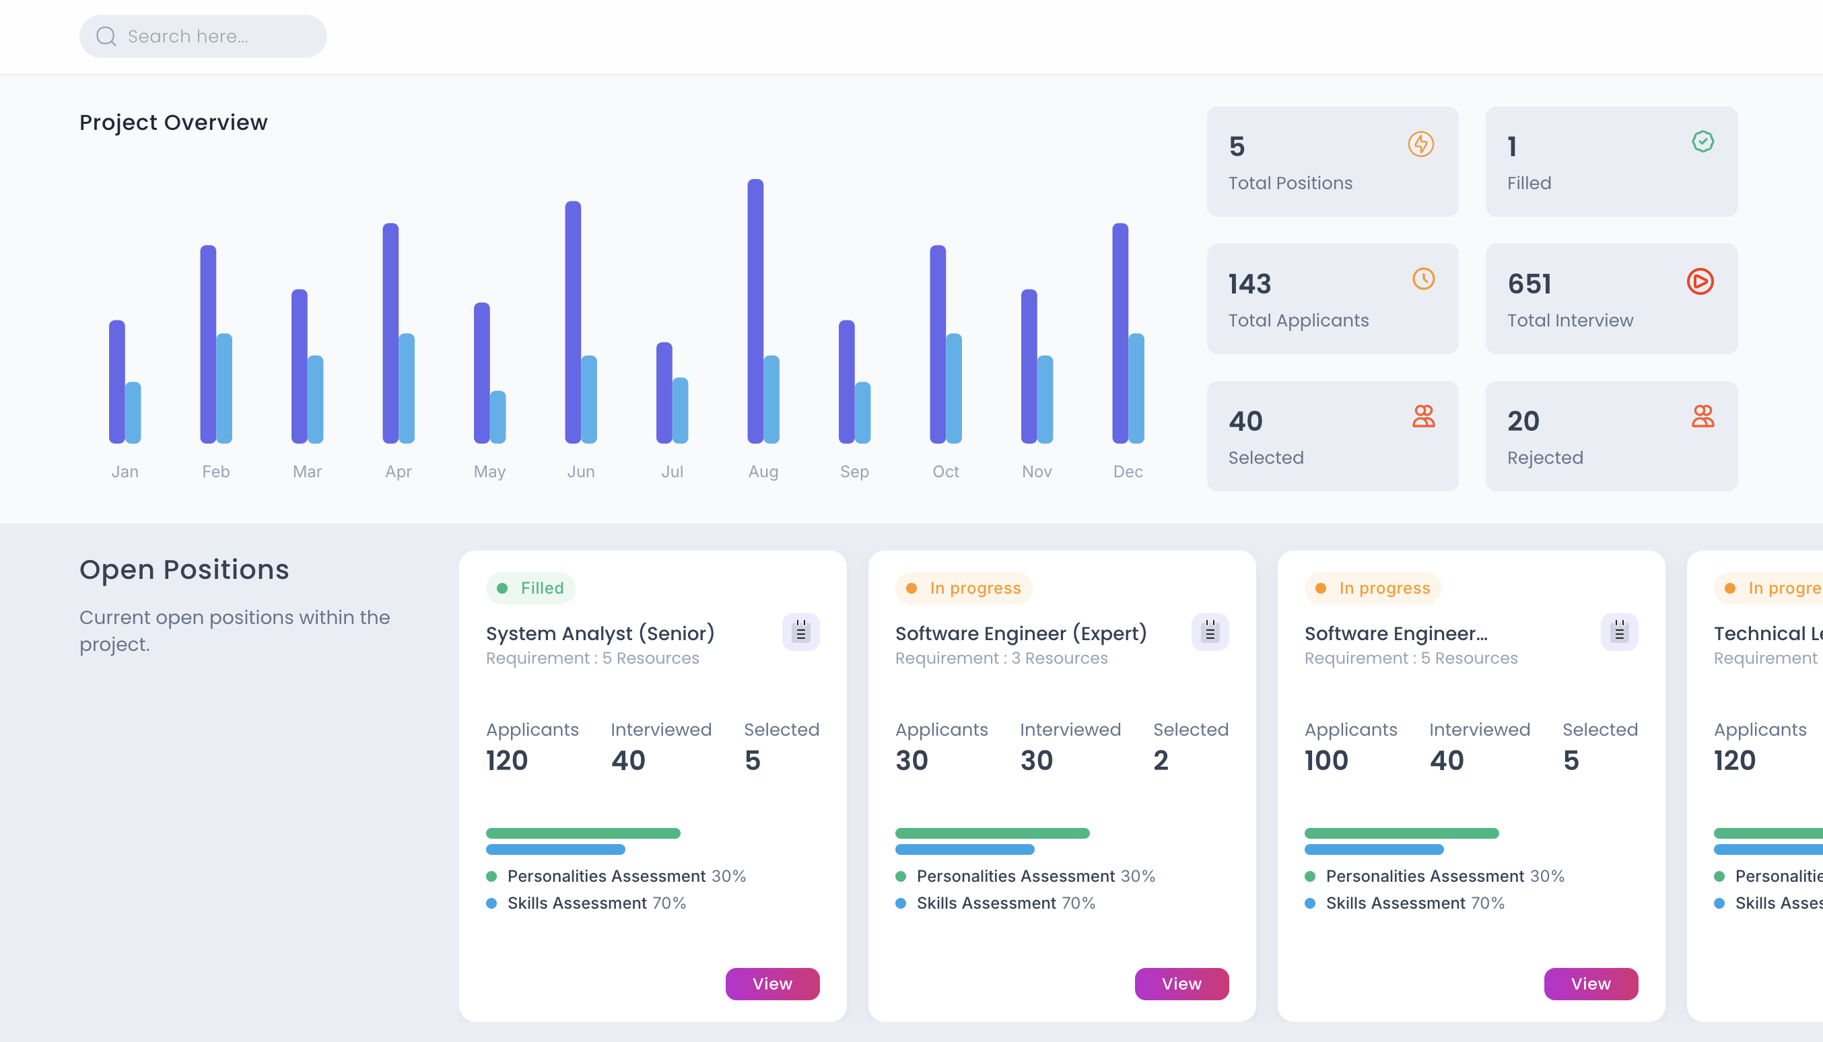The width and height of the screenshot is (1823, 1042).
Task: Click 'In progress' badge on Software Engineer (Expert)
Action: 963,588
